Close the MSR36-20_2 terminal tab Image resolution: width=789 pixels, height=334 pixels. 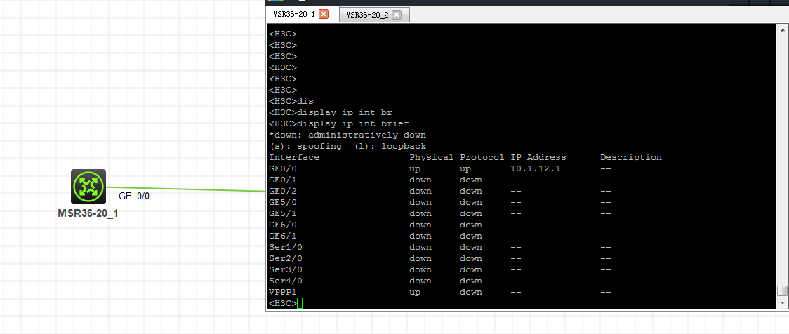(397, 15)
